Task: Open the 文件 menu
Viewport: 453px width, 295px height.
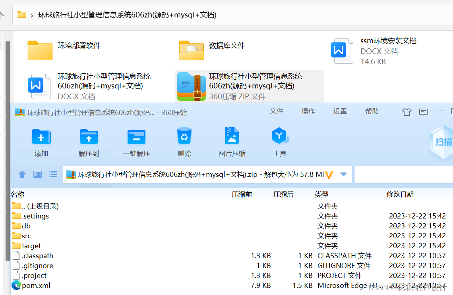Action: pyautogui.click(x=277, y=111)
